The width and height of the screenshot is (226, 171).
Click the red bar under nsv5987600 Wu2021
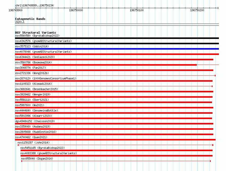tap(114, 108)
